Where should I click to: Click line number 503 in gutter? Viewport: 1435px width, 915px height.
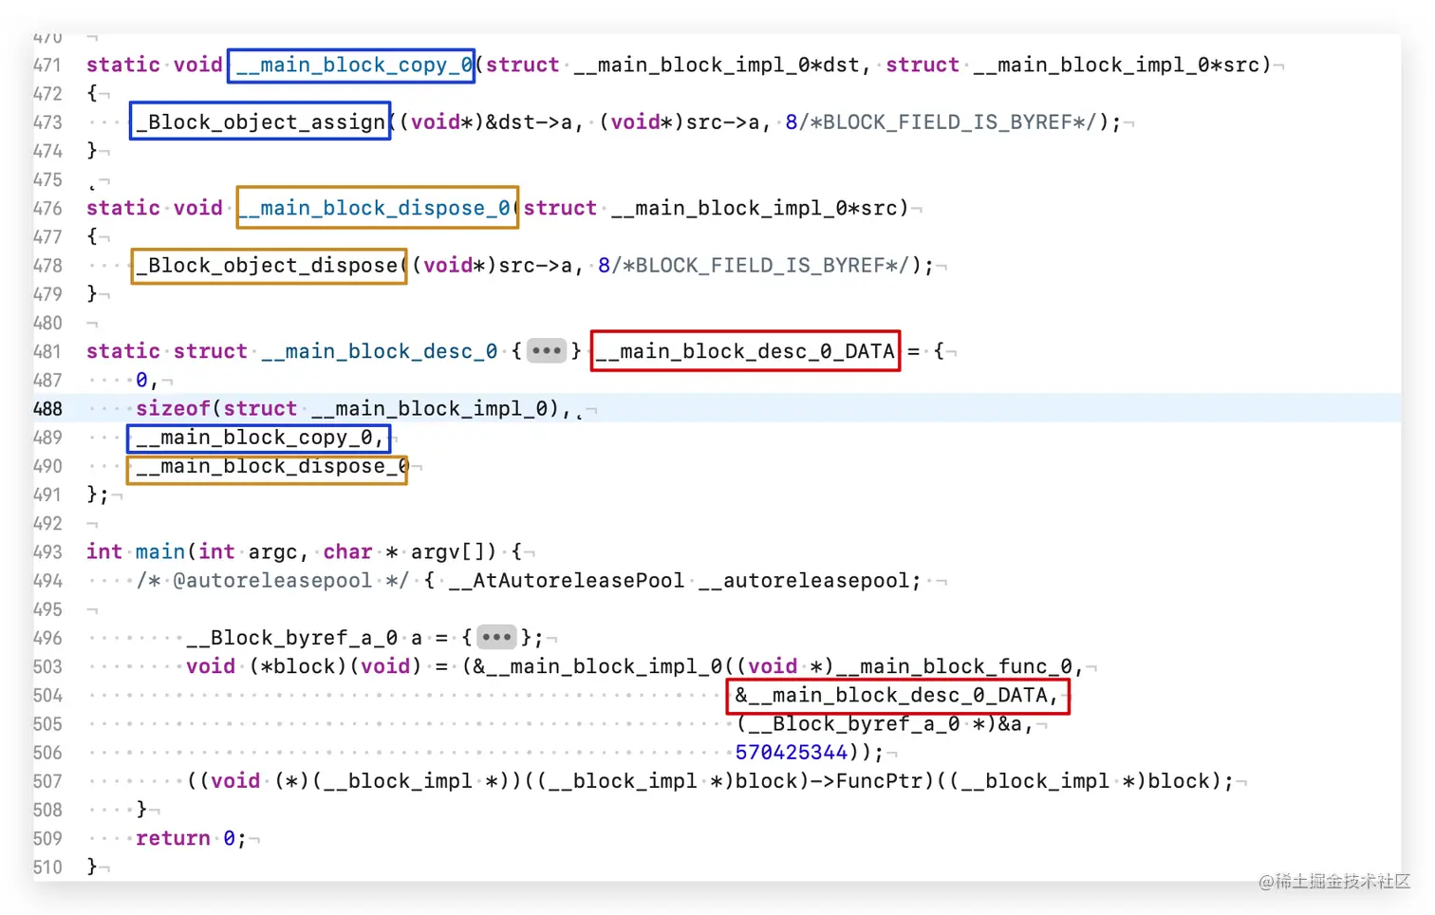pos(47,666)
